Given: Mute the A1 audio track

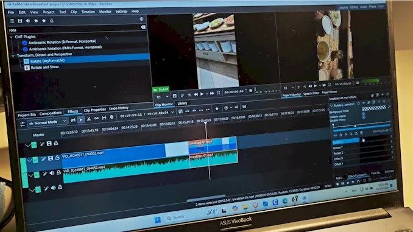Looking at the screenshot, I should [52, 173].
